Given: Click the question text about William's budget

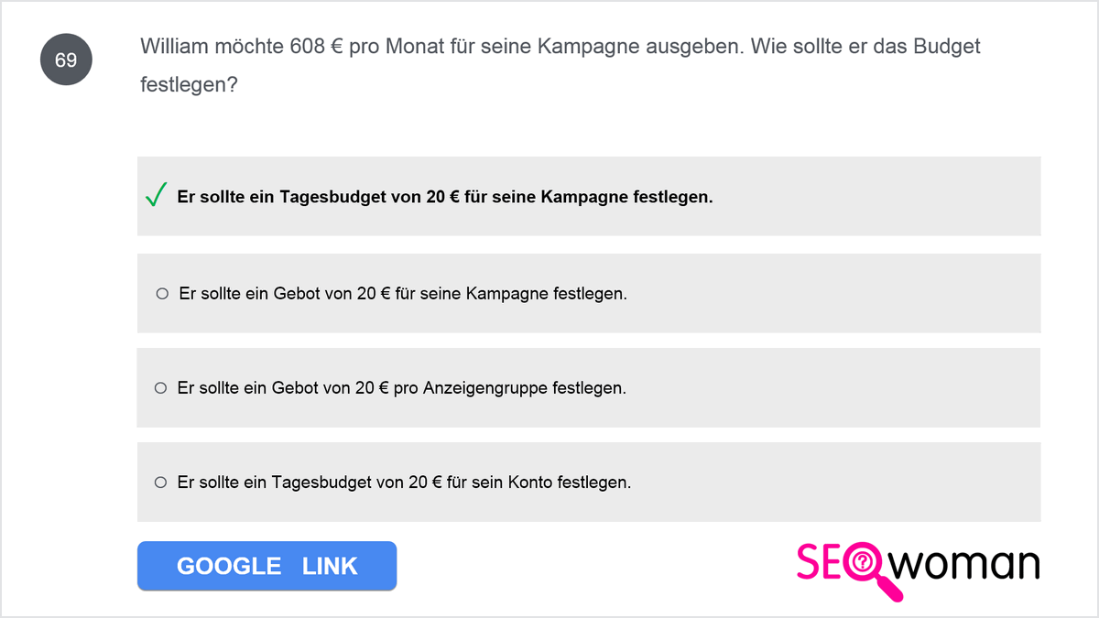Looking at the screenshot, I should point(560,65).
